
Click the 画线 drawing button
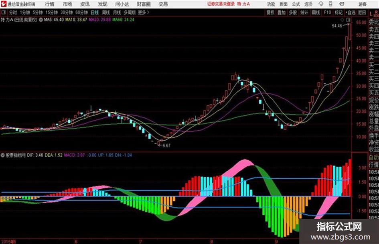[316, 12]
